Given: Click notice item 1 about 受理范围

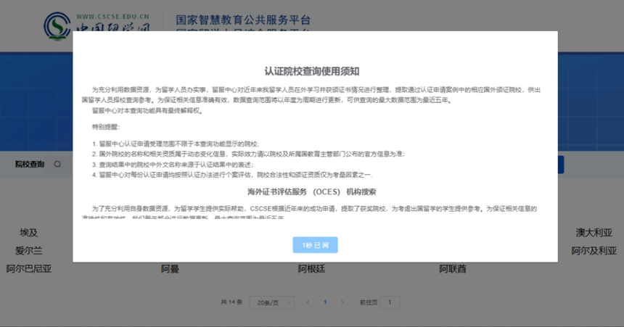Looking at the screenshot, I should (x=176, y=144).
